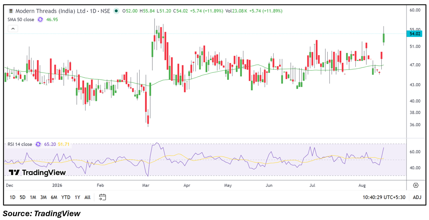The image size is (429, 220).
Task: Click the 10:40:29 UTC+5:30 timezone clock
Action: tap(384, 198)
